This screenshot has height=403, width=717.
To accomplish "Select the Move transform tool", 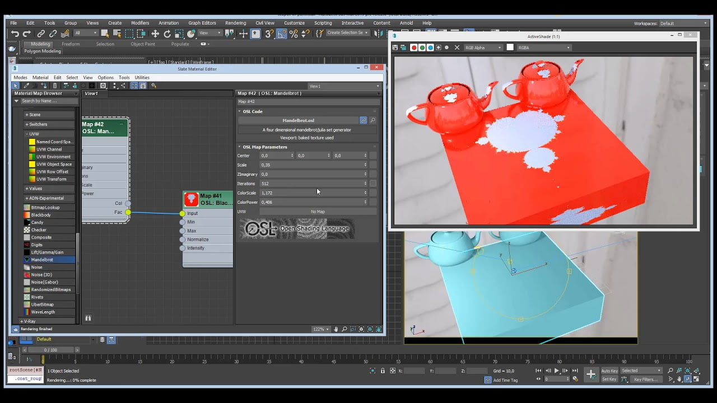I will (x=155, y=34).
